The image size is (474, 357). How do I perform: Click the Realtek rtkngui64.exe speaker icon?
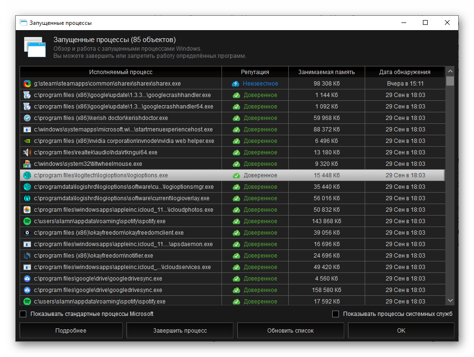27,152
